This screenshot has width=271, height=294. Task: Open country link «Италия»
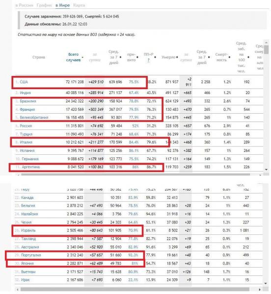click(x=26, y=142)
